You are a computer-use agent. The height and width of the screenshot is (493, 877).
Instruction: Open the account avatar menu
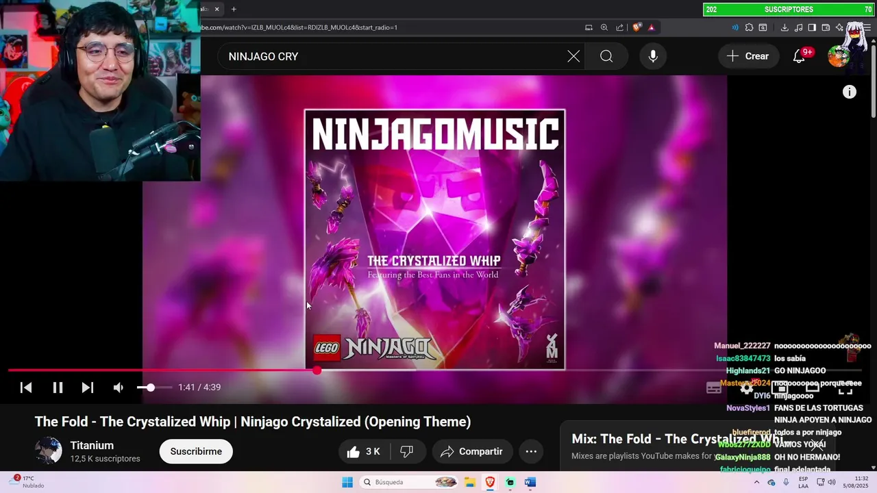tap(839, 56)
